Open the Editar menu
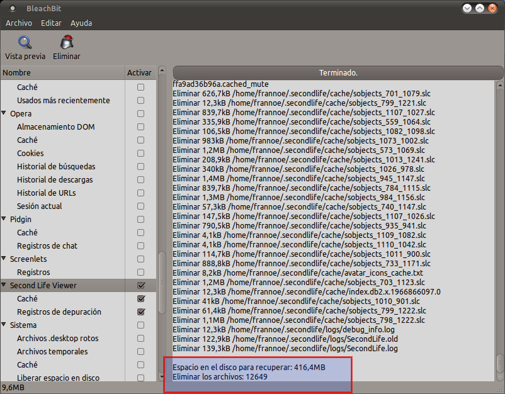The width and height of the screenshot is (505, 394). (x=51, y=23)
